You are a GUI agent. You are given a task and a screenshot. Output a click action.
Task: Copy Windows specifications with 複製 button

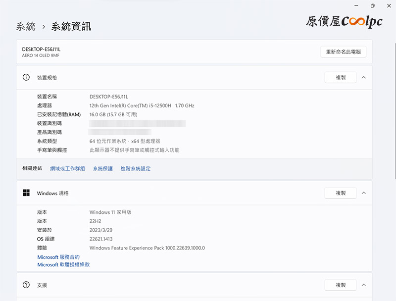point(341,193)
